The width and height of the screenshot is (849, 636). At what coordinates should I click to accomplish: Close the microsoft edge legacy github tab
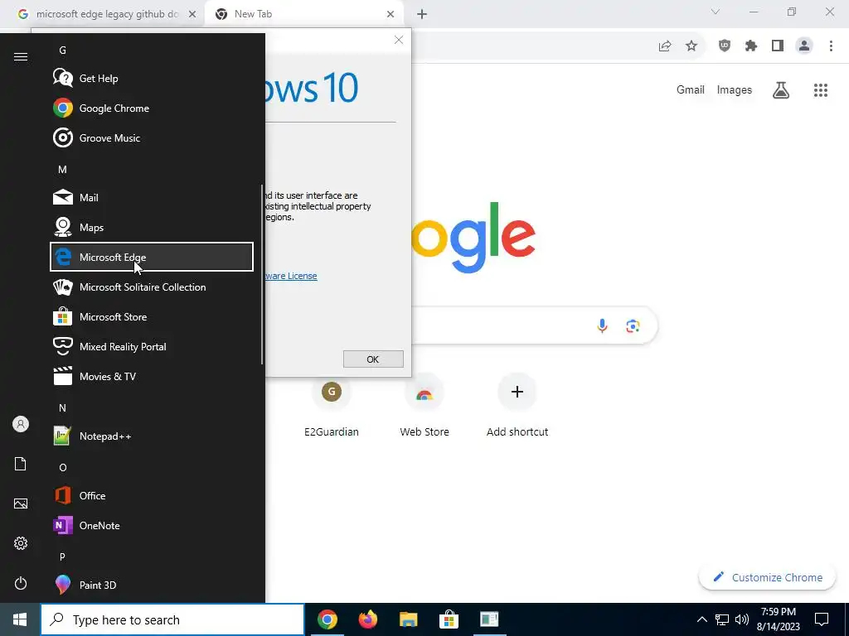tap(192, 14)
